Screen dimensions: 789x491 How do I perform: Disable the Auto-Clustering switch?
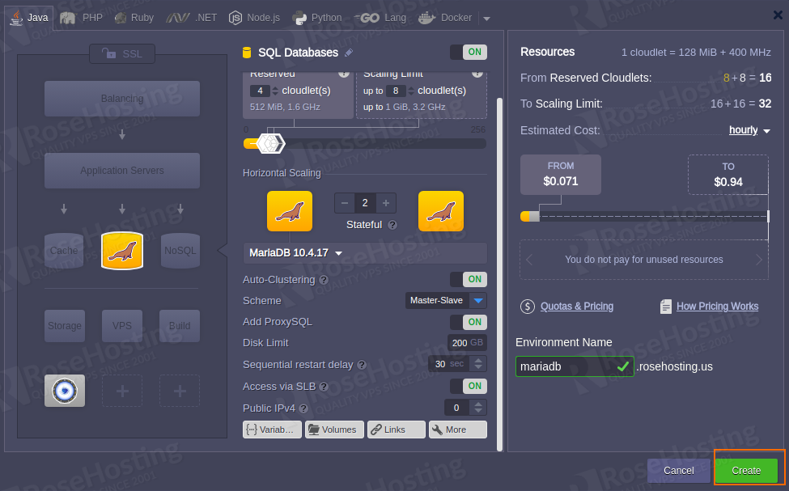coord(468,279)
